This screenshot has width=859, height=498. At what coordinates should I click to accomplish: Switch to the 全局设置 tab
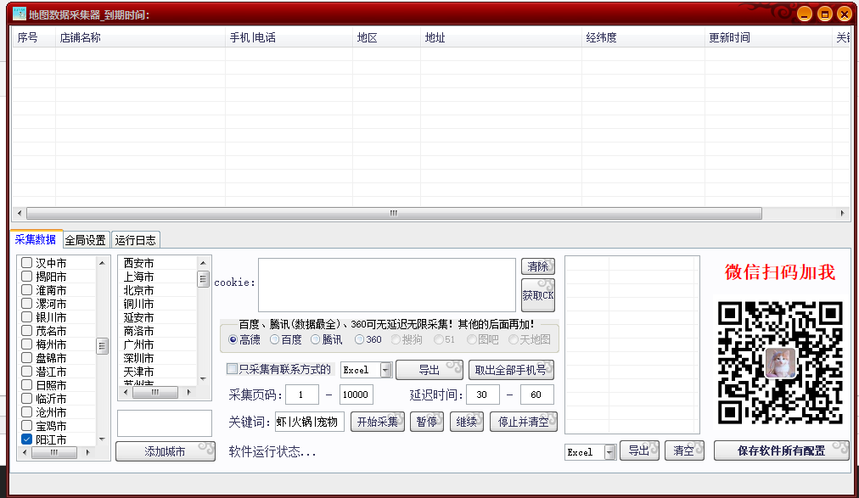click(85, 240)
